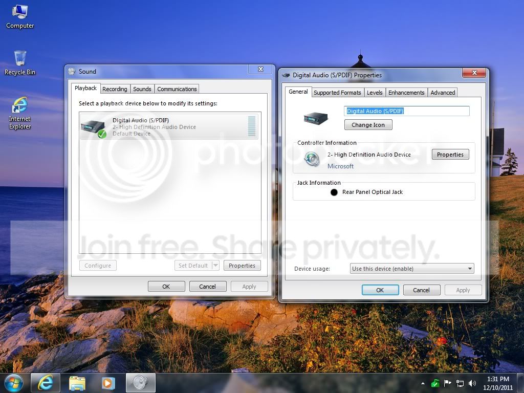Open the network tray icon
This screenshot has height=393, width=524.
460,383
